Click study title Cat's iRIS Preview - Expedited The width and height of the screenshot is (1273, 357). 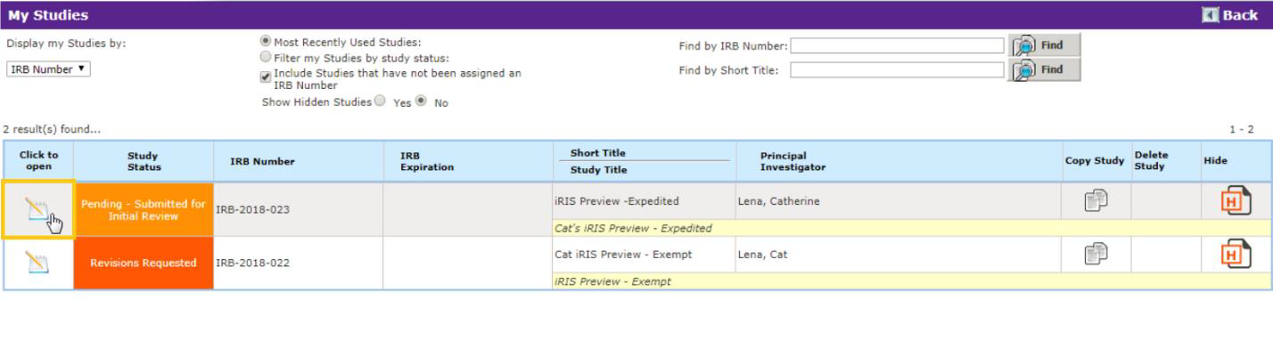click(633, 228)
